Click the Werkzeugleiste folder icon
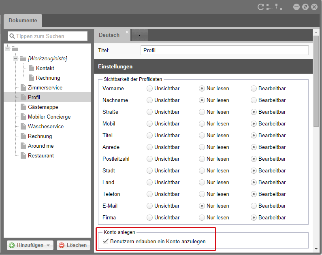Screen dimensions: 322x255 tap(23, 58)
